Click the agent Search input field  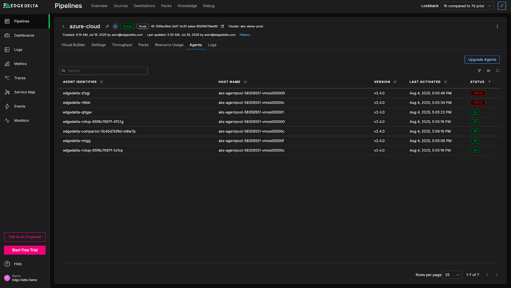click(x=103, y=71)
